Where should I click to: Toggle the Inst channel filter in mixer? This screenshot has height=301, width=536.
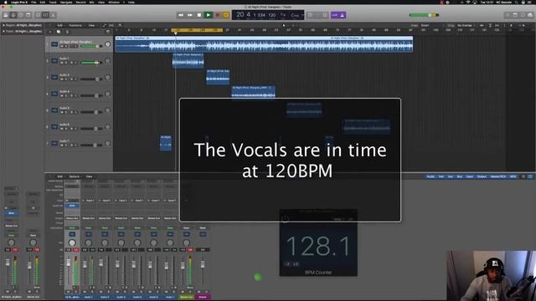tap(441, 176)
